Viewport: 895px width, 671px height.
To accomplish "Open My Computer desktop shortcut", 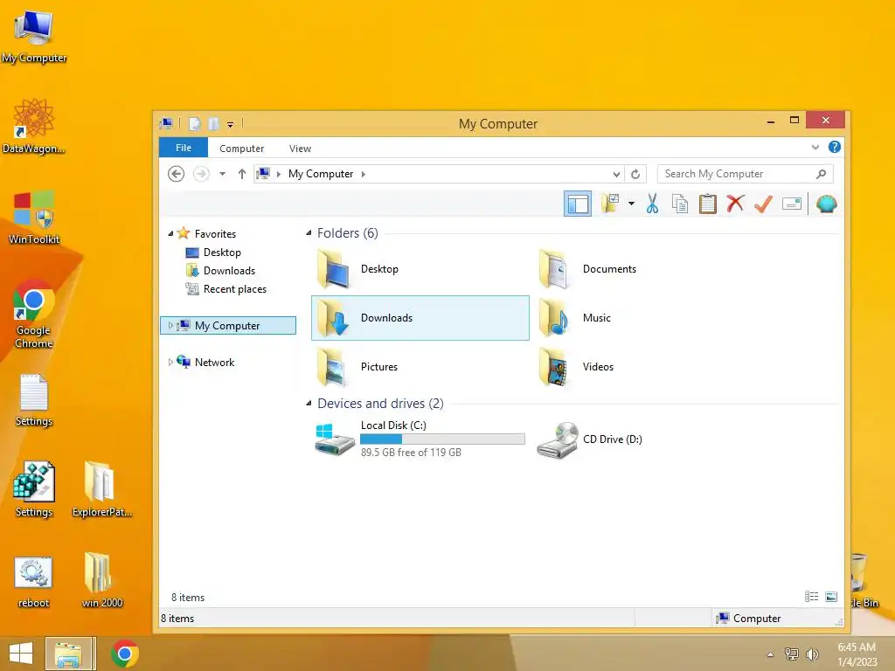I will [34, 37].
